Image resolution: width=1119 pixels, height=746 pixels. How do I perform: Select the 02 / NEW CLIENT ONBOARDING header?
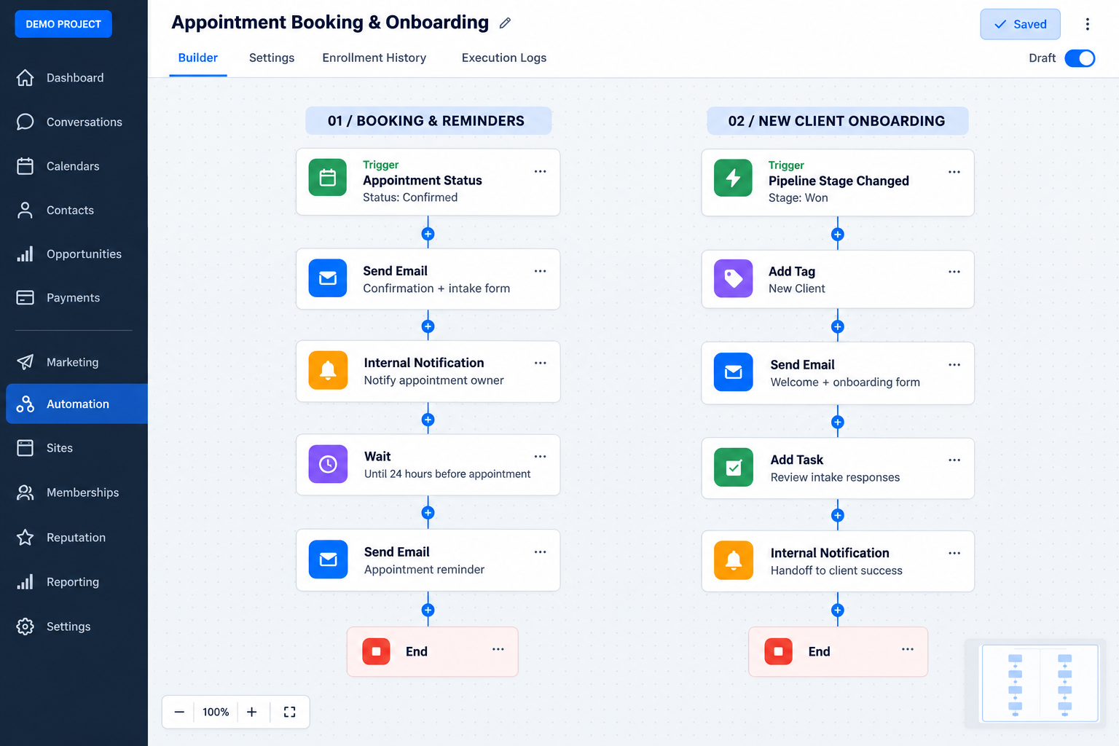coord(837,121)
